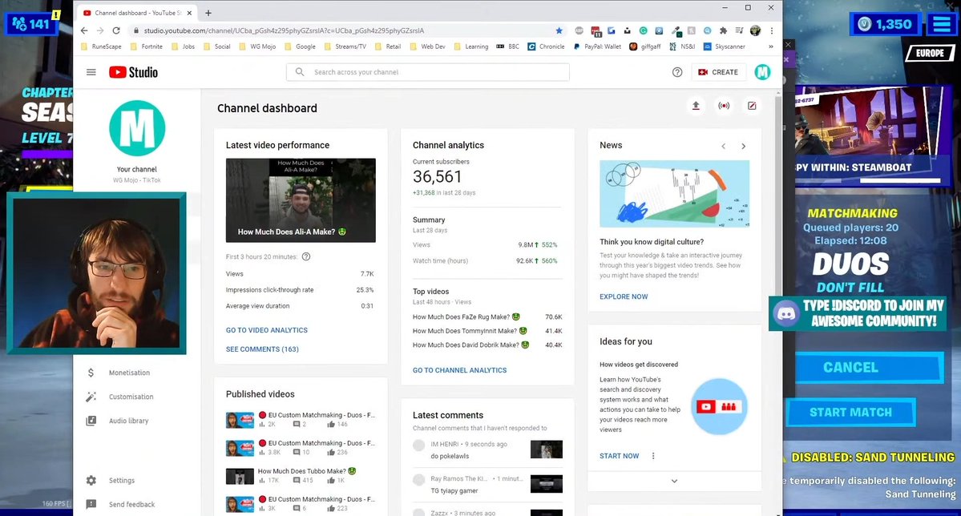
Task: Open the help question mark icon
Action: [677, 71]
